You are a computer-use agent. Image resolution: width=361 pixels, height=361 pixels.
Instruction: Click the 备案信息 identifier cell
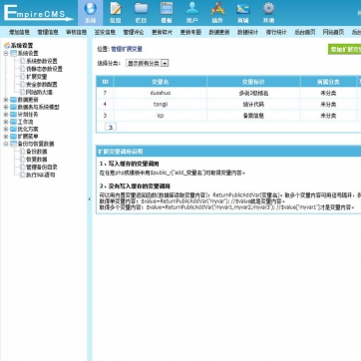[x=253, y=116]
